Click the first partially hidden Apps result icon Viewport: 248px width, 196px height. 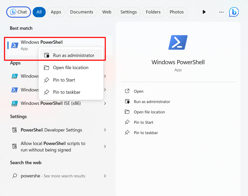pos(14,76)
